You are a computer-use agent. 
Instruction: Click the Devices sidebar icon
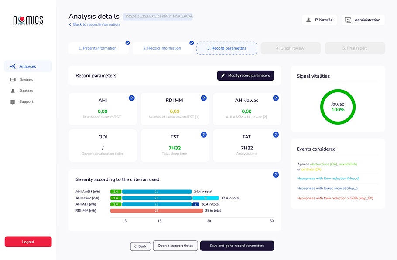[13, 80]
